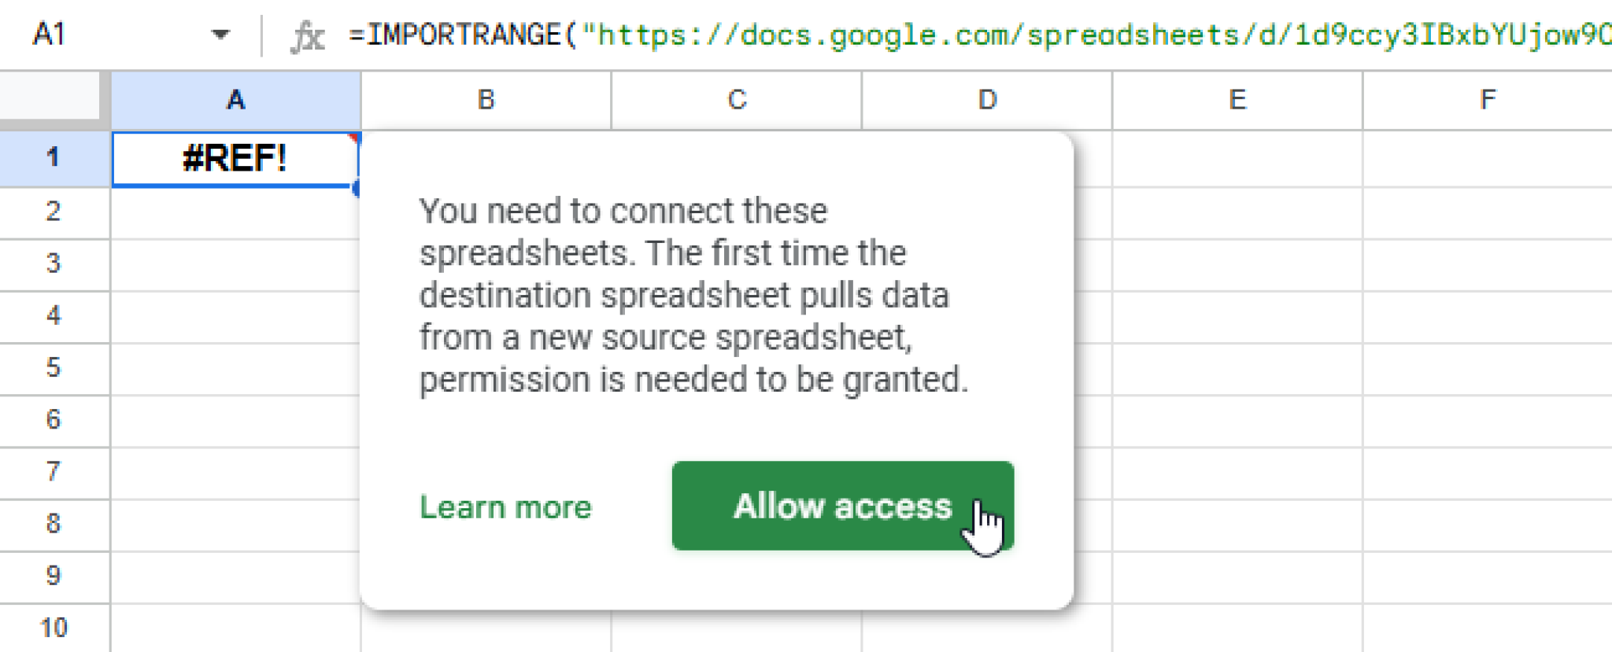Click the fx function icon
The width and height of the screenshot is (1612, 652).
coord(309,35)
